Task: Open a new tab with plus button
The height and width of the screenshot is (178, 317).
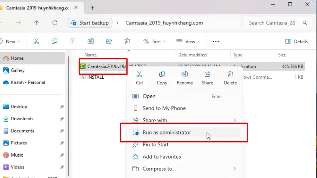Action: point(92,8)
